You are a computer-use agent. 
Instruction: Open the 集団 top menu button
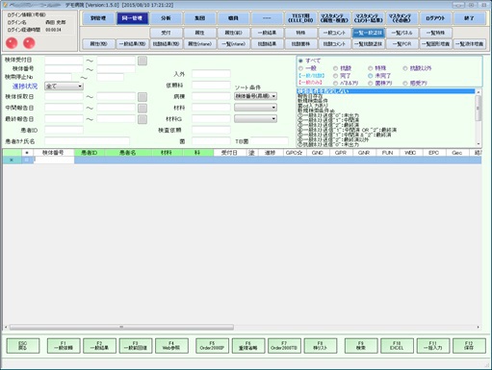pyautogui.click(x=199, y=18)
